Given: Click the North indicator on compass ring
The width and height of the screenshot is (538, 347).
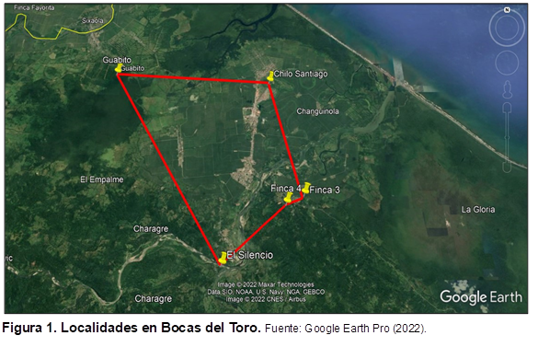Looking at the screenshot, I should click(507, 10).
